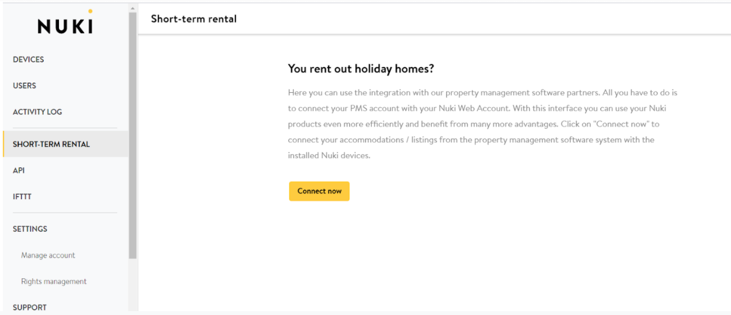Go to the Support section
731x315 pixels.
pos(30,307)
